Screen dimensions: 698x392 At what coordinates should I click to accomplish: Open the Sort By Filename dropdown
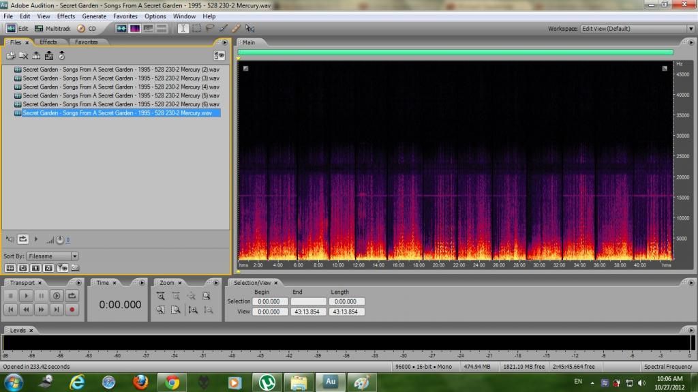[x=52, y=256]
